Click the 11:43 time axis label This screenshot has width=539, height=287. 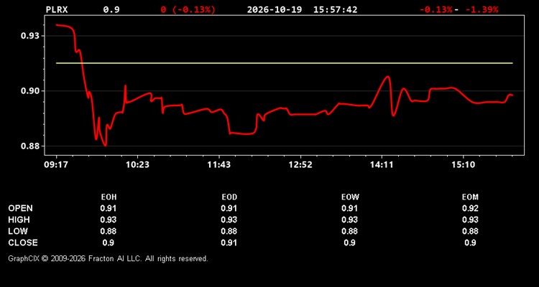coord(219,165)
